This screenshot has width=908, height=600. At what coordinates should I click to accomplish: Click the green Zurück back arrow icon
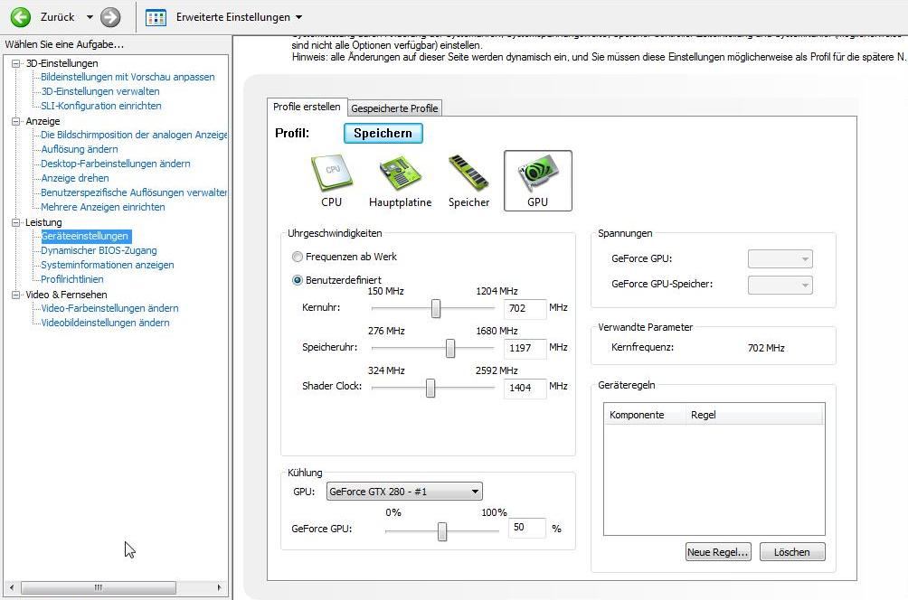pyautogui.click(x=21, y=17)
